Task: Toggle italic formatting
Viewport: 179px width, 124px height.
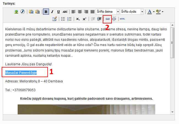Action: [x=52, y=12]
